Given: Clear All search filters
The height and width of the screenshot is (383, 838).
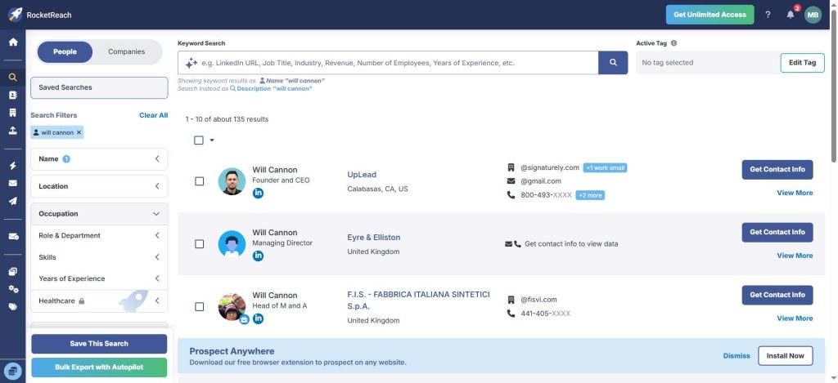Looking at the screenshot, I should point(153,115).
